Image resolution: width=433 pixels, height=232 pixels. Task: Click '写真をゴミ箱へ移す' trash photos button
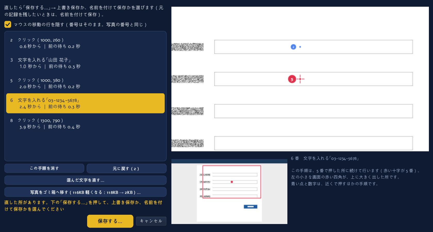tap(85, 192)
